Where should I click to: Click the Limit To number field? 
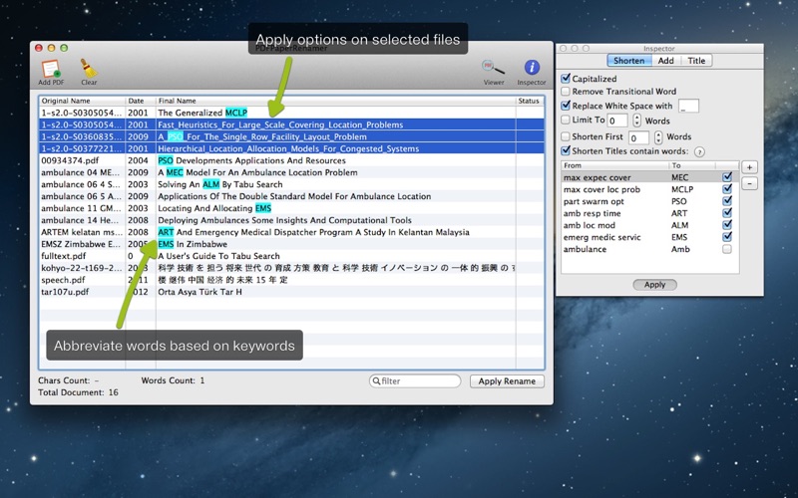pyautogui.click(x=617, y=121)
